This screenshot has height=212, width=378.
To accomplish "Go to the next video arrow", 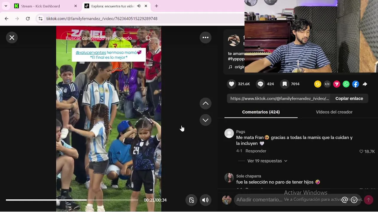I will 206,120.
